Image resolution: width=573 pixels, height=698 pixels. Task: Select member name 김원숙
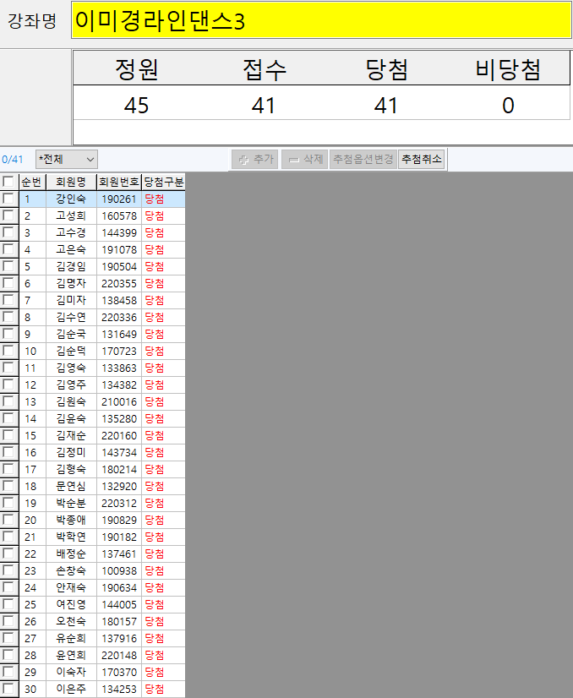[71, 402]
